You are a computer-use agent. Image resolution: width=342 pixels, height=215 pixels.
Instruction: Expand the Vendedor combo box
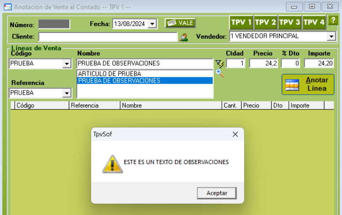pos(331,36)
